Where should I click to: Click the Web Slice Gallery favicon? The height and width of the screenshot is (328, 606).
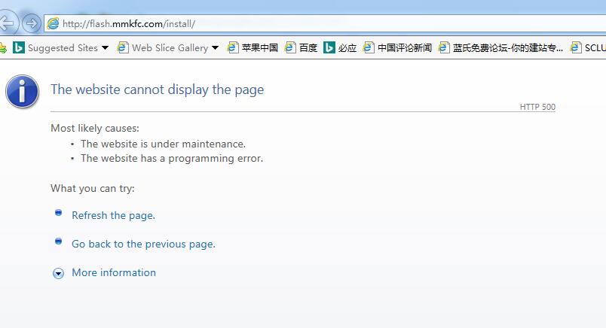coord(121,47)
